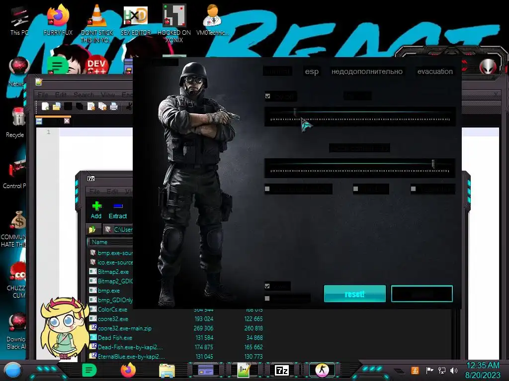Uncheck the checked box left of reset button
This screenshot has height=381, width=509.
pos(267,286)
